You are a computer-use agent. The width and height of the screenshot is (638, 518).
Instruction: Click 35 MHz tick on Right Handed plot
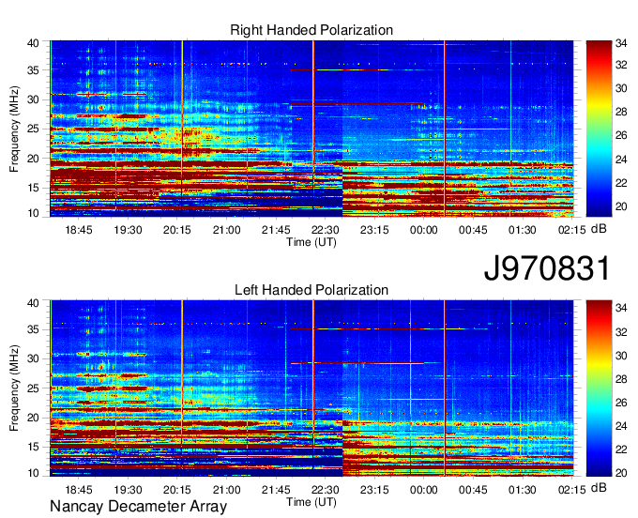(33, 70)
